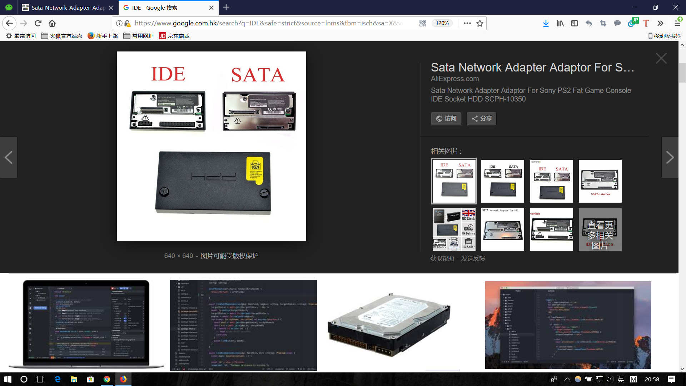Open page actions three-dot menu
Viewport: 686px width, 386px height.
click(x=467, y=23)
